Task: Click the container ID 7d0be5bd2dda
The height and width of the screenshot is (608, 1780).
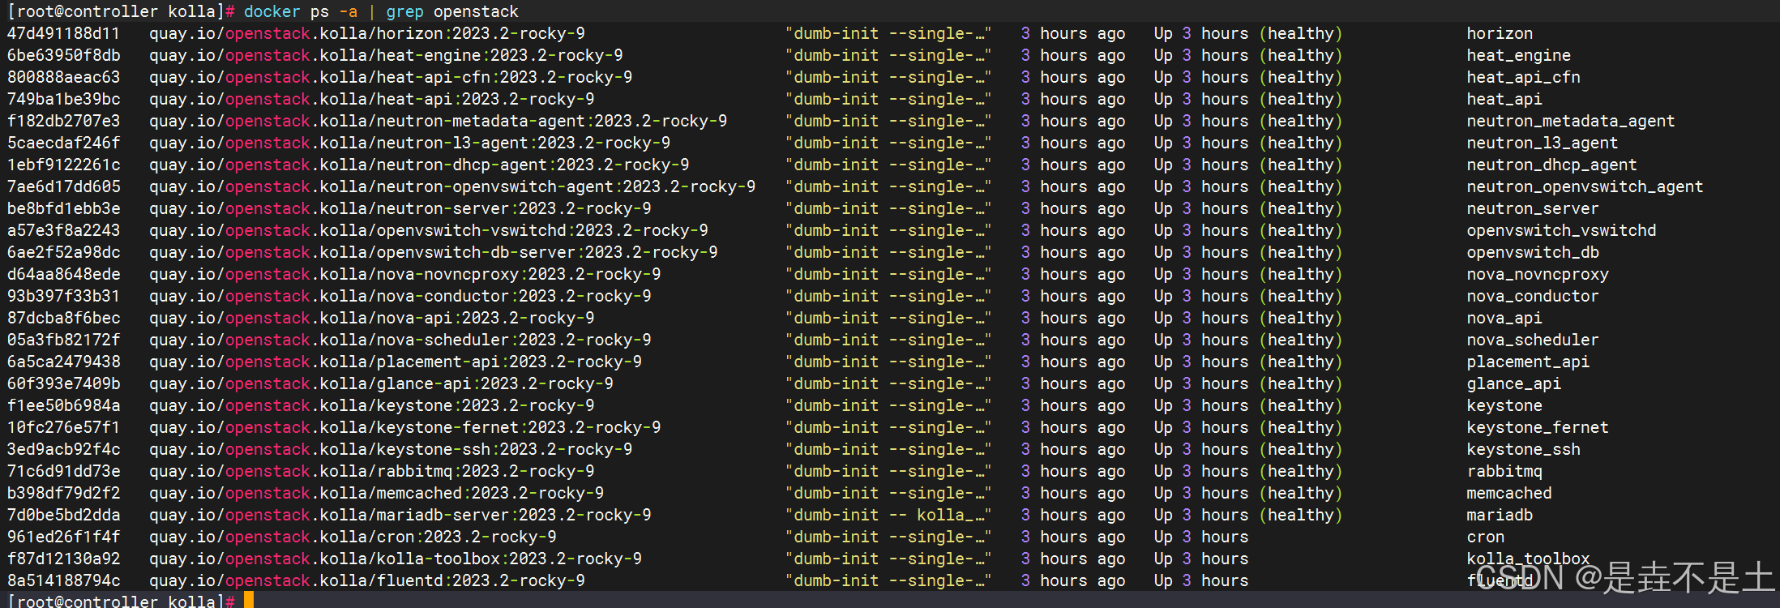Action: point(63,515)
